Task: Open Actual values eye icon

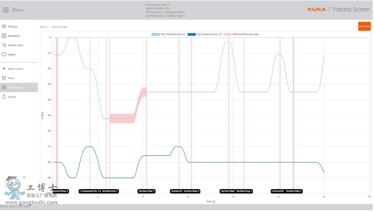Action: pyautogui.click(x=4, y=69)
